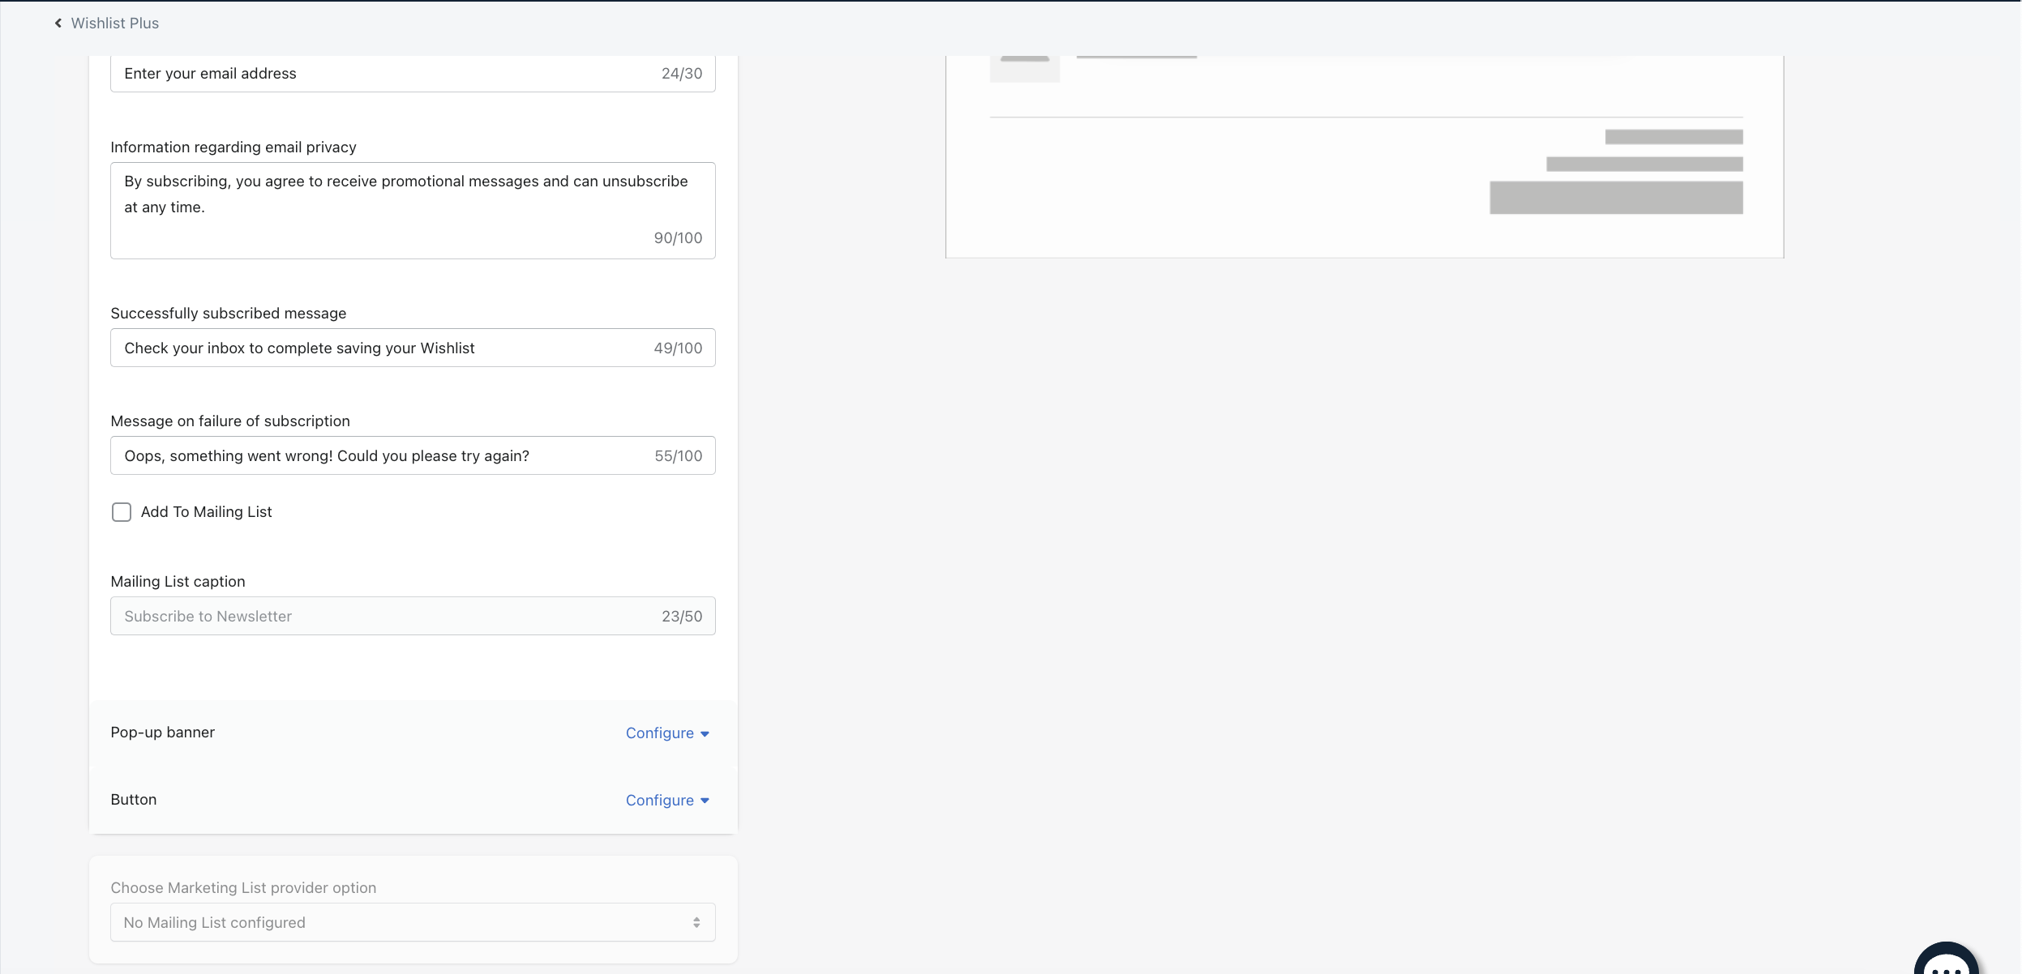Click the up-down arrows on mailing list select
This screenshot has height=974, width=2022.
(x=696, y=923)
